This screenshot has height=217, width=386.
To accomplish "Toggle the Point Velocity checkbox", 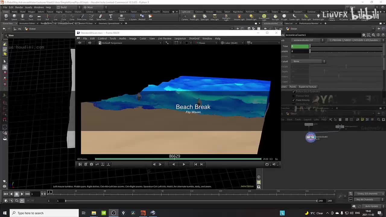I will pyautogui.click(x=293, y=100).
